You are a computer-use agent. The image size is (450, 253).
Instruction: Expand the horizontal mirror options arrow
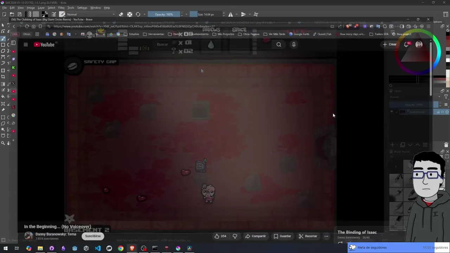237,14
